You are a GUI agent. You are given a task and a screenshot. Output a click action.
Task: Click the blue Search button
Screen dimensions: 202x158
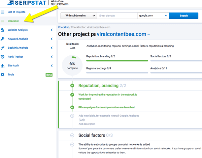click(184, 16)
